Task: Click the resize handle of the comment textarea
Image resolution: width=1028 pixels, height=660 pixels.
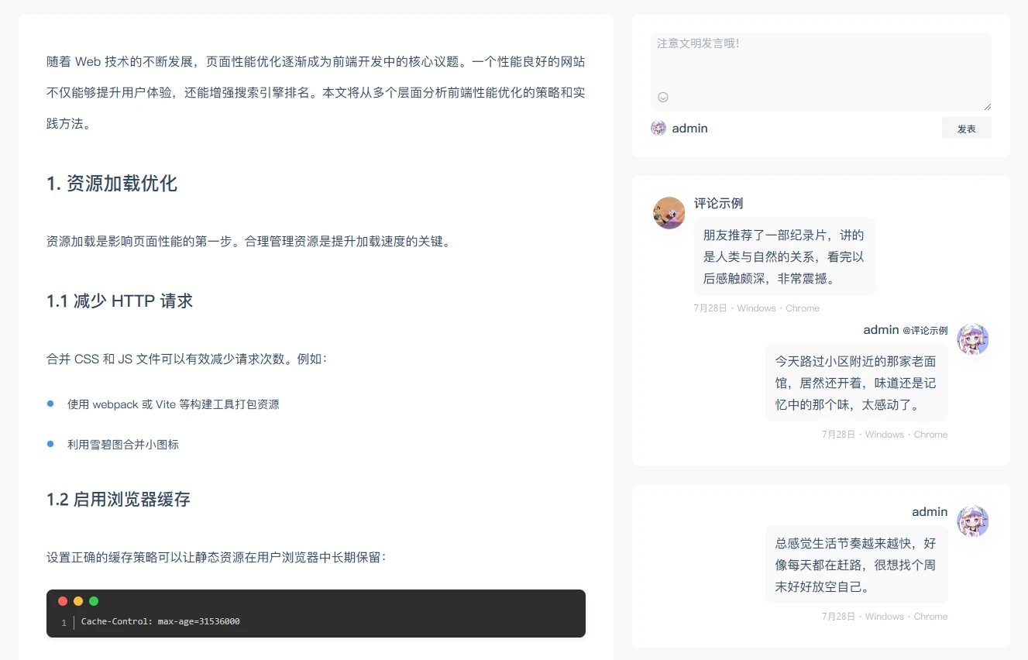Action: (x=987, y=106)
